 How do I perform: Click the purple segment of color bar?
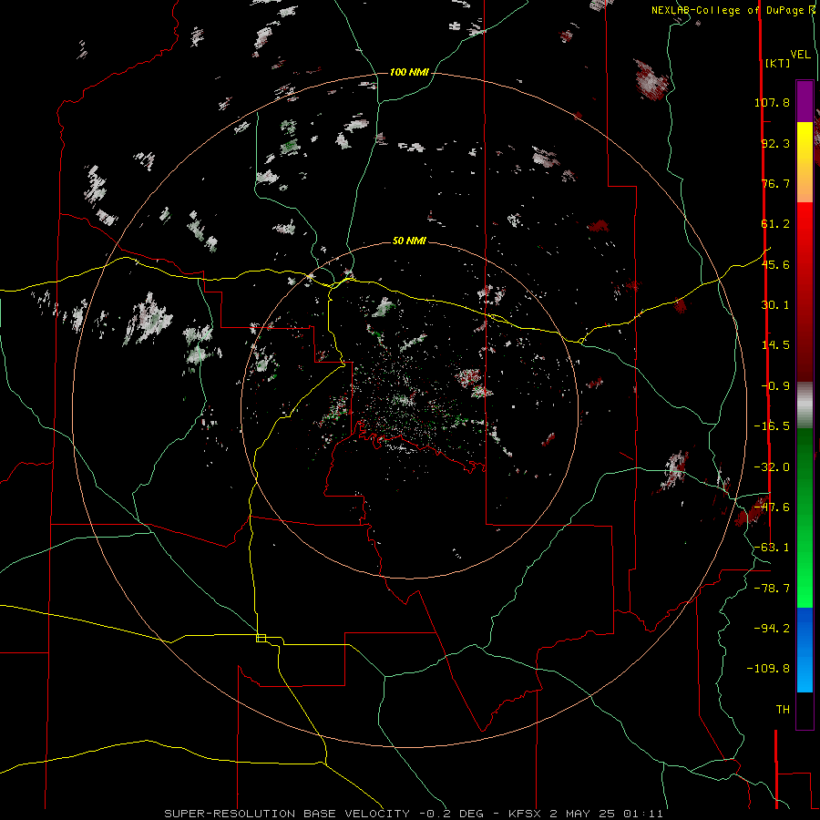coord(805,101)
